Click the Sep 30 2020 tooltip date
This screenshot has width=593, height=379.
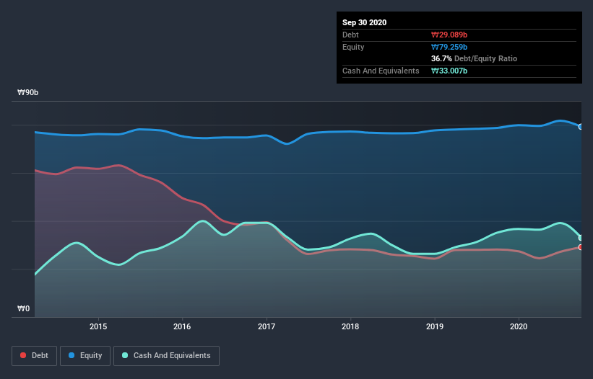click(365, 22)
